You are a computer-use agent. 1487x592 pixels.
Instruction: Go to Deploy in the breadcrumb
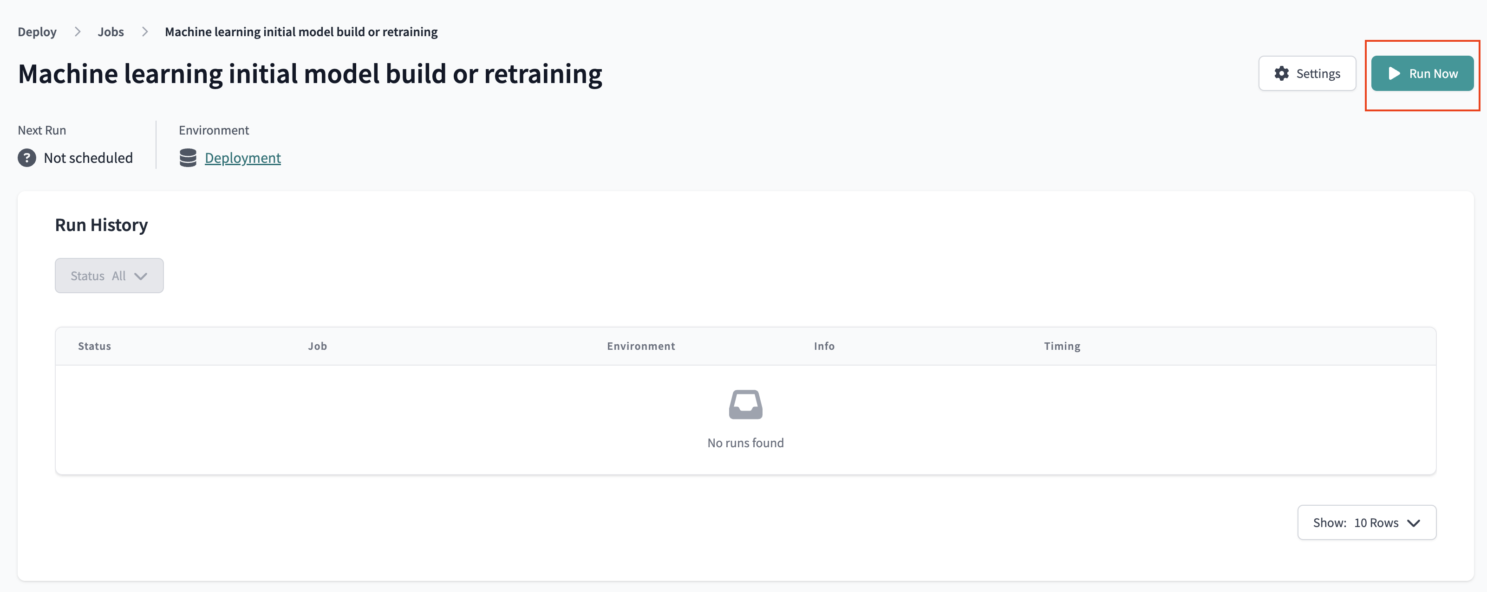[x=37, y=32]
